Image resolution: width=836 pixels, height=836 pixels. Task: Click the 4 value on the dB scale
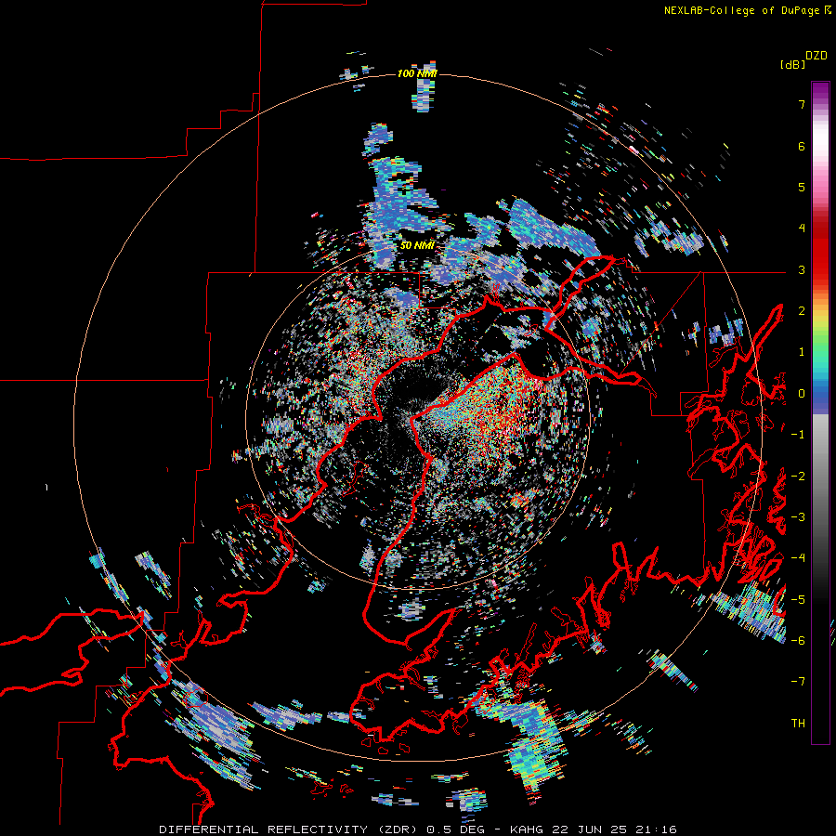pyautogui.click(x=802, y=229)
